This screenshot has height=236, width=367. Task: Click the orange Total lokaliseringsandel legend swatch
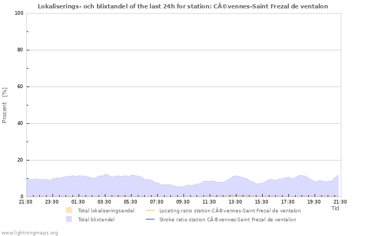click(69, 210)
